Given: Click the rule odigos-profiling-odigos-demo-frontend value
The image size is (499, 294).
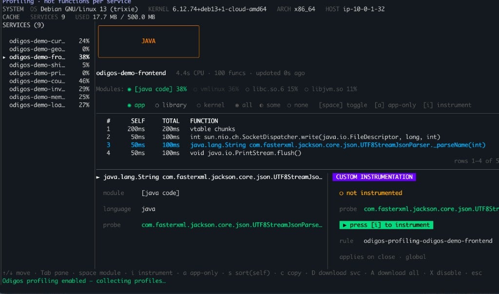Looking at the screenshot, I should (428, 241).
